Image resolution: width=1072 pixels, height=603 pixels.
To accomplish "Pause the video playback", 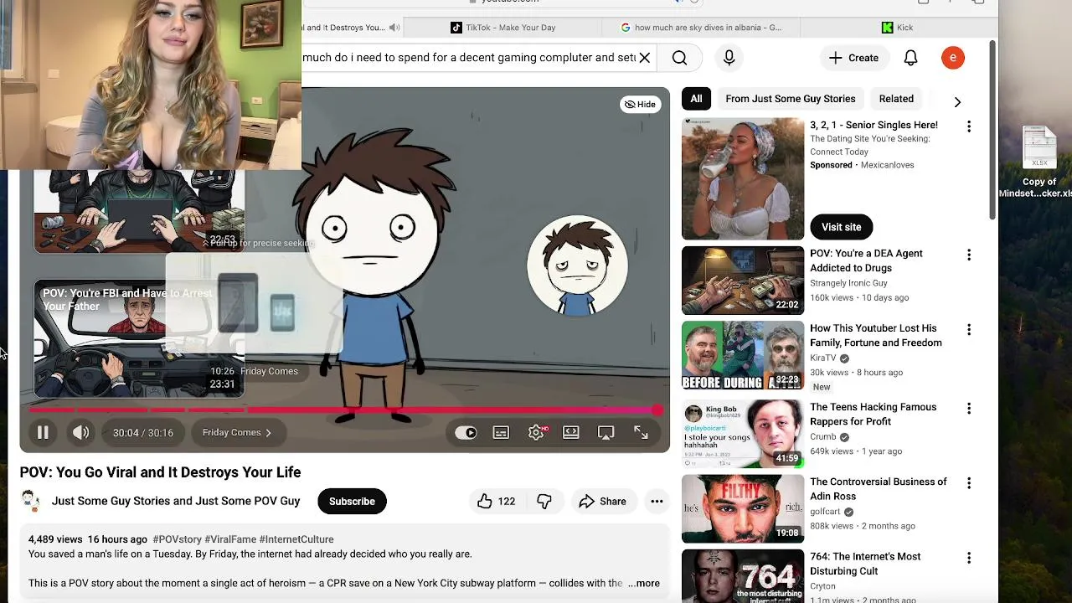I will click(43, 432).
